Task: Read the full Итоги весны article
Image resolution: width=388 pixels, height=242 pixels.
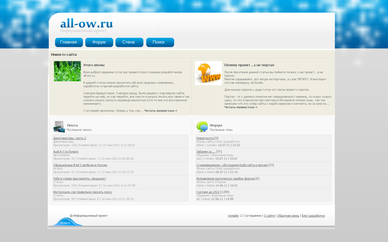Action: click(x=161, y=111)
